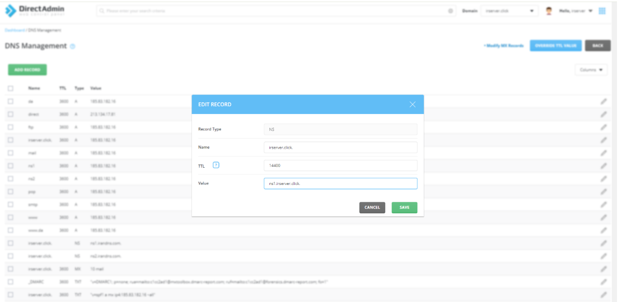Click into the Value input field
Screen dimensions: 618x302
340,183
